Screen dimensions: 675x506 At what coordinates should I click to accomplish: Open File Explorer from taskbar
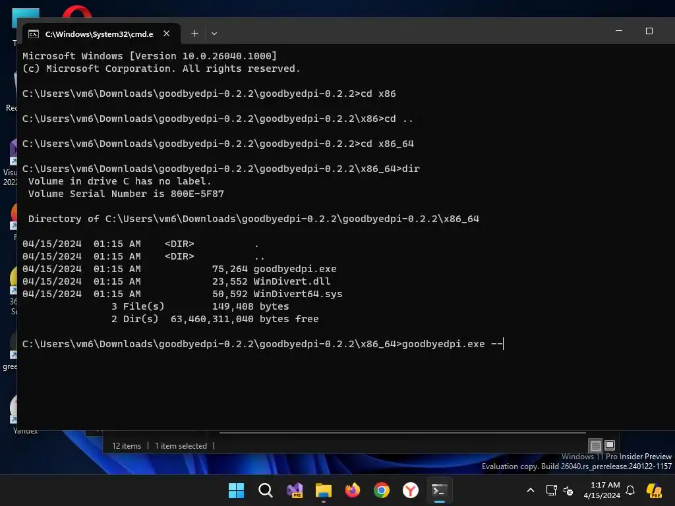pyautogui.click(x=324, y=490)
